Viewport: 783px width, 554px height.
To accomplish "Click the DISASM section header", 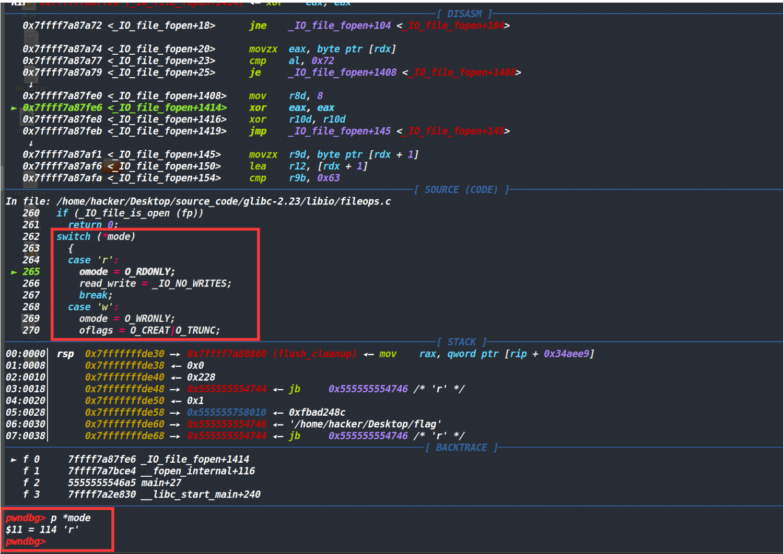I will coord(464,14).
